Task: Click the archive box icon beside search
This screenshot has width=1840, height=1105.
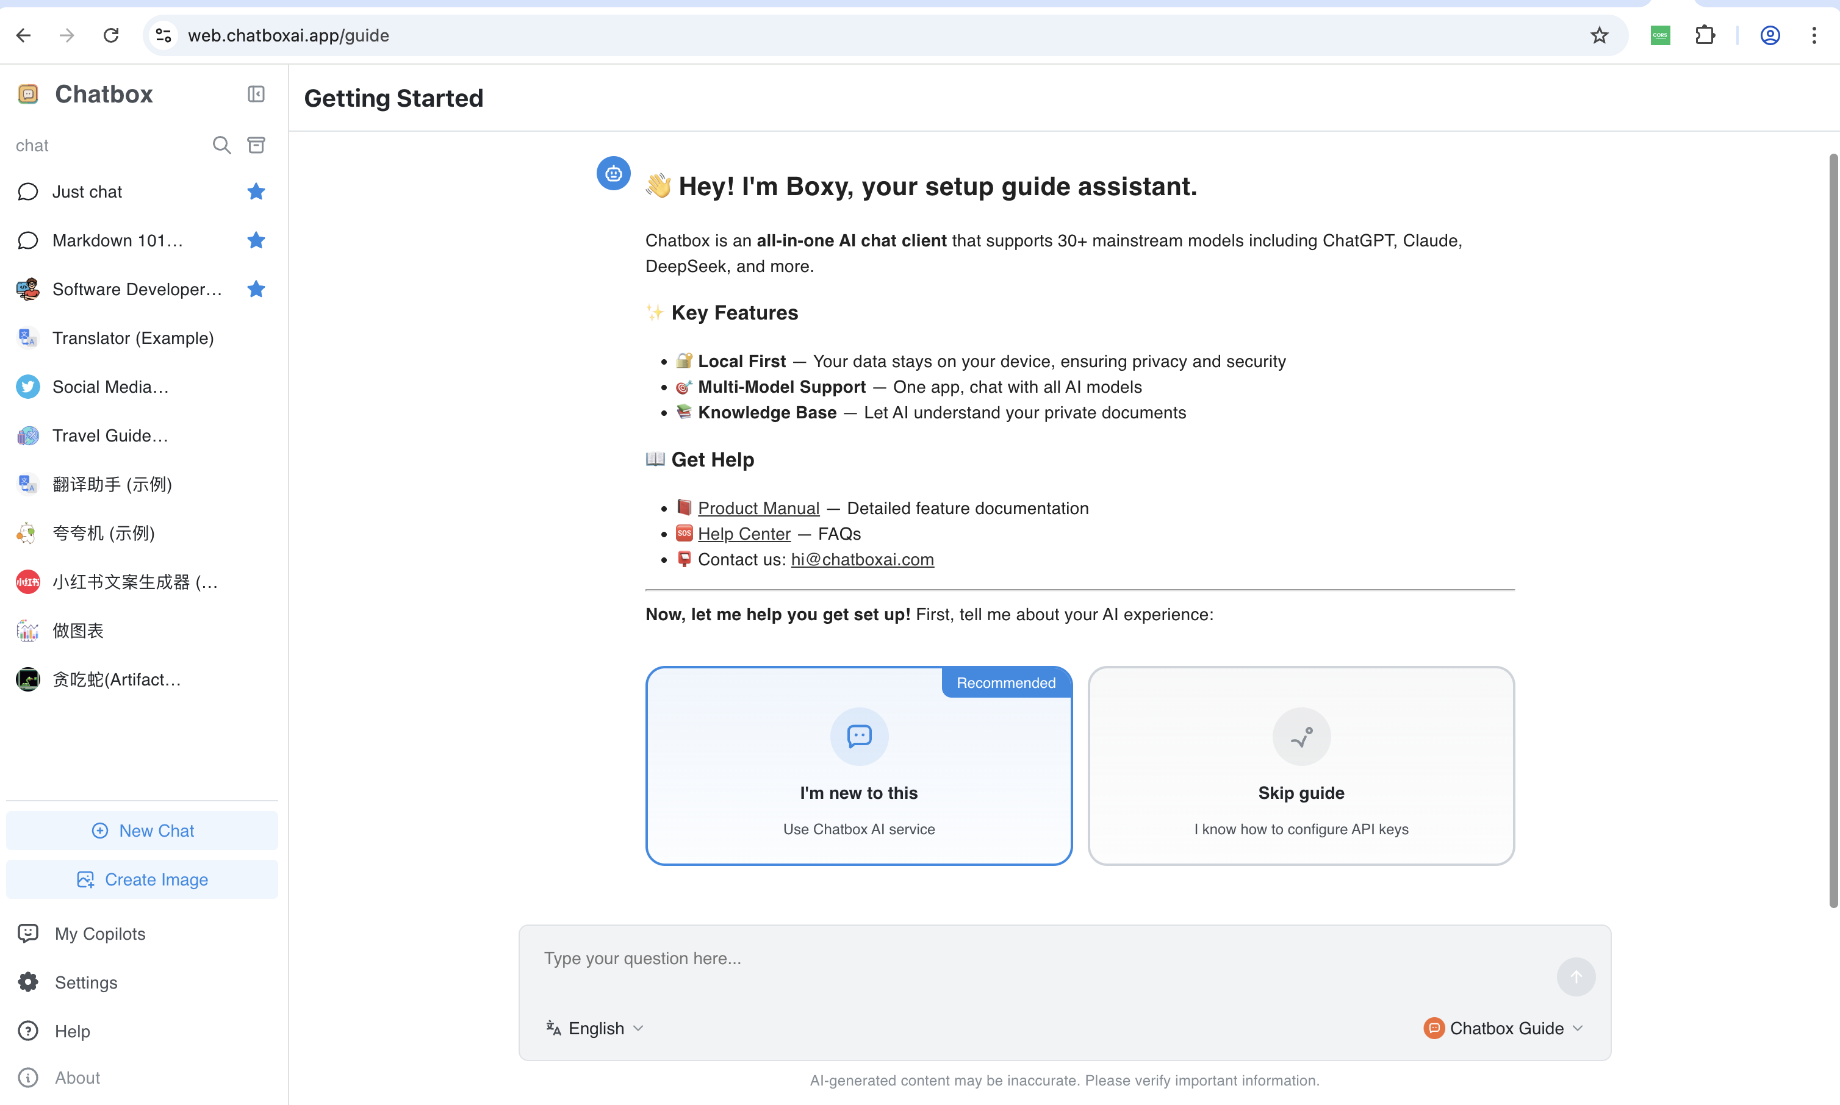Action: pyautogui.click(x=256, y=145)
